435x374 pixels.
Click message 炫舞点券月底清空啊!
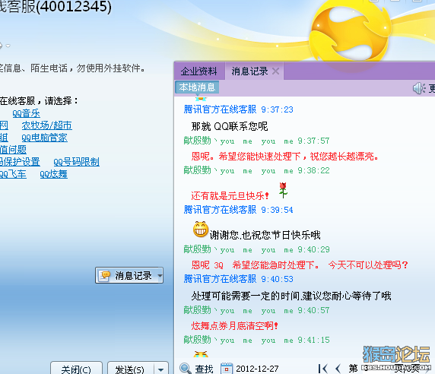pos(234,325)
